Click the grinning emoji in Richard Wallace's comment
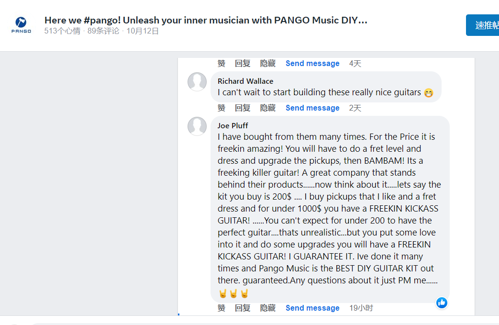This screenshot has height=325, width=499. 429,92
